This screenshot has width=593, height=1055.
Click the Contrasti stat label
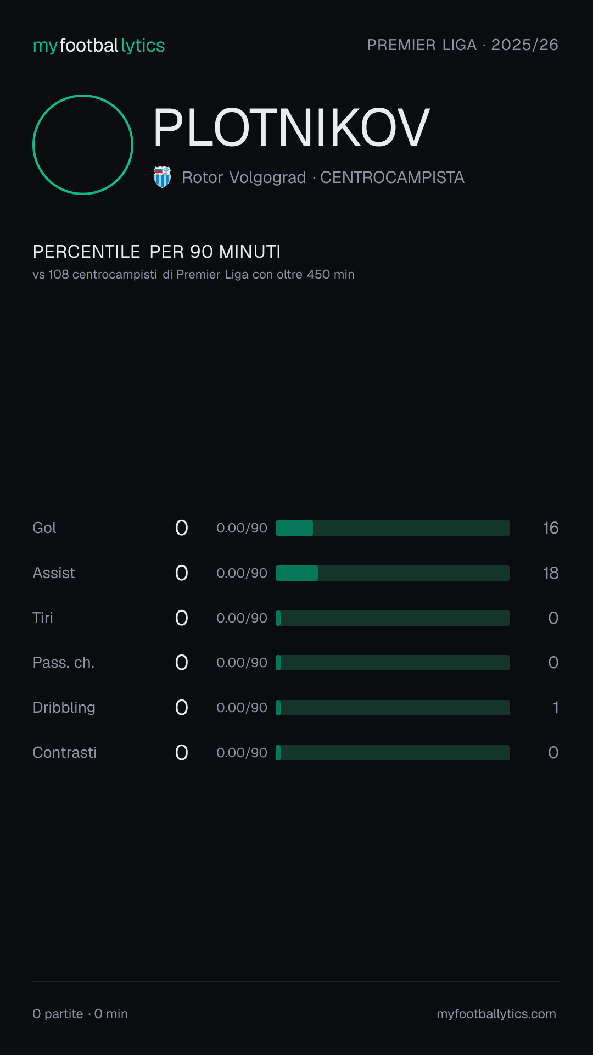[65, 753]
